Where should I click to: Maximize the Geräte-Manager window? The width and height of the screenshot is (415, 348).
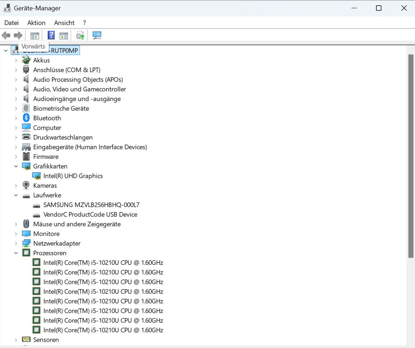(379, 8)
